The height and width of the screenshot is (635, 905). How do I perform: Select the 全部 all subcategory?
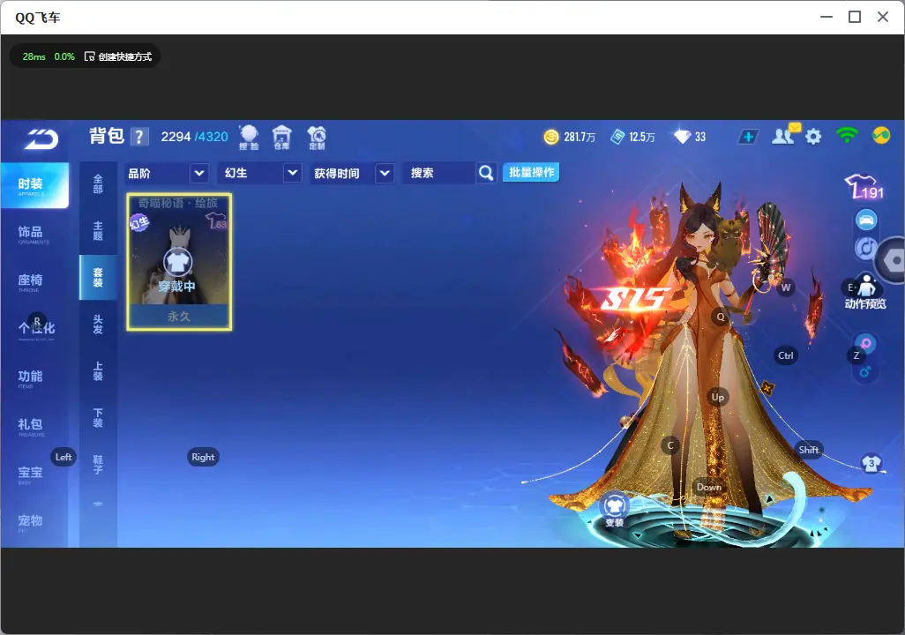pyautogui.click(x=98, y=184)
